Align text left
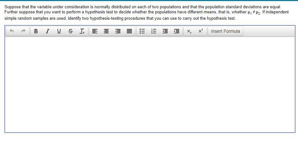 95,31
